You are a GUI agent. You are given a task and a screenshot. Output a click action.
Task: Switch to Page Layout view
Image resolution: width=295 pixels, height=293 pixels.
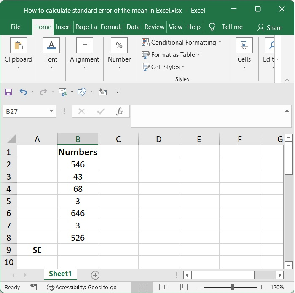click(163, 287)
